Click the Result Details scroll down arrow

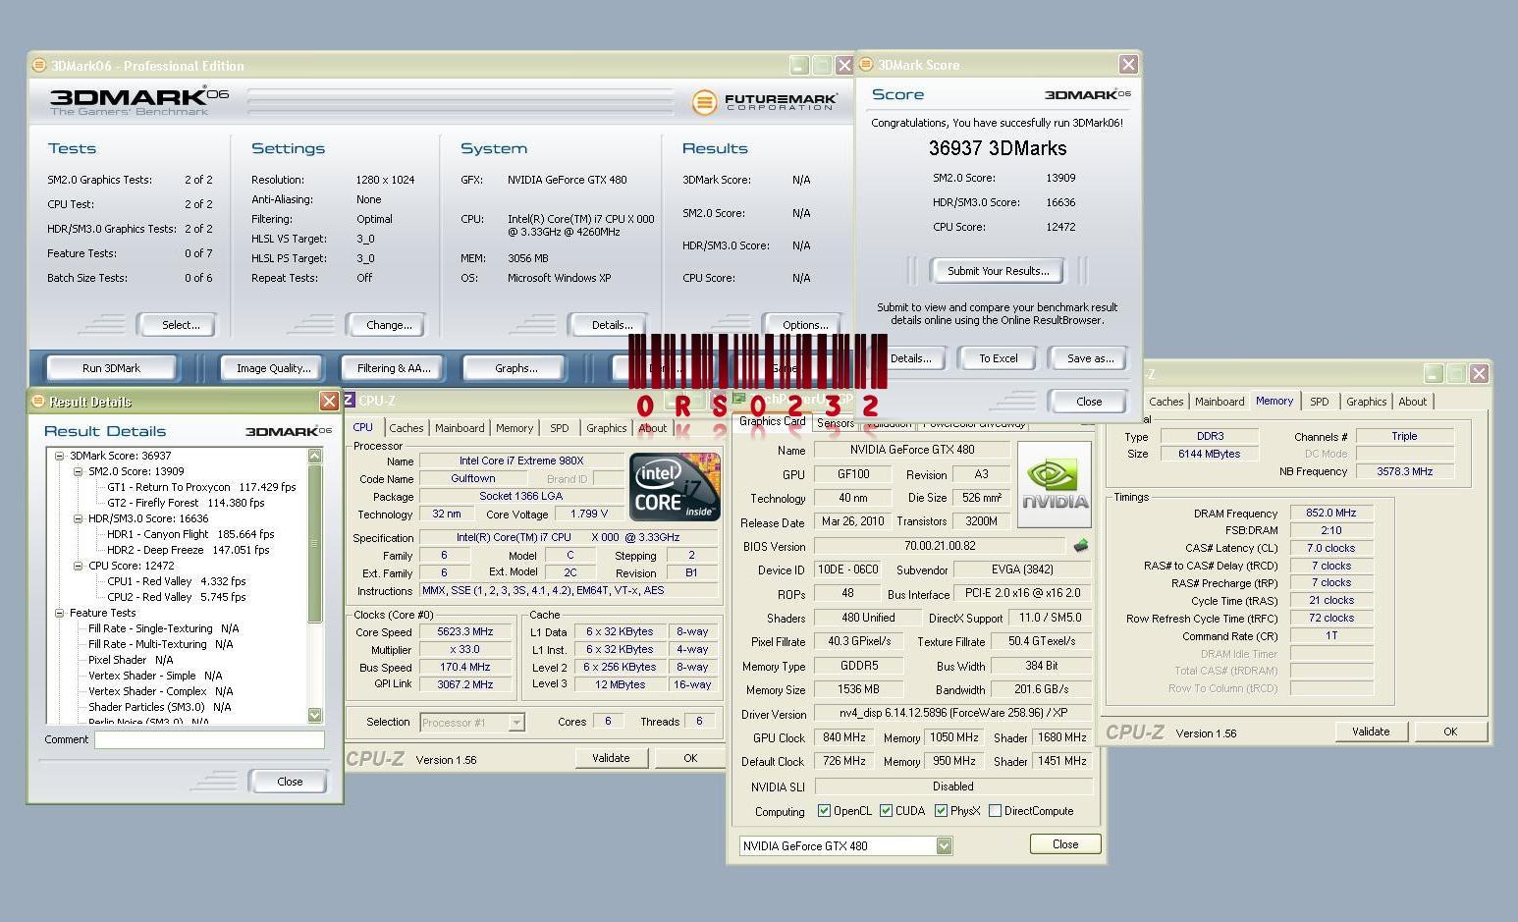coord(315,716)
